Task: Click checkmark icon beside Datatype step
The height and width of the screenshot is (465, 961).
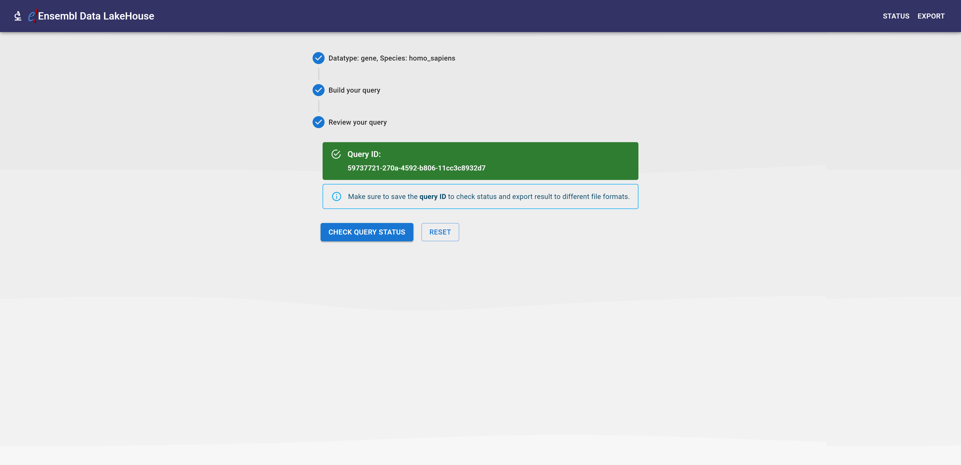Action: coord(318,58)
